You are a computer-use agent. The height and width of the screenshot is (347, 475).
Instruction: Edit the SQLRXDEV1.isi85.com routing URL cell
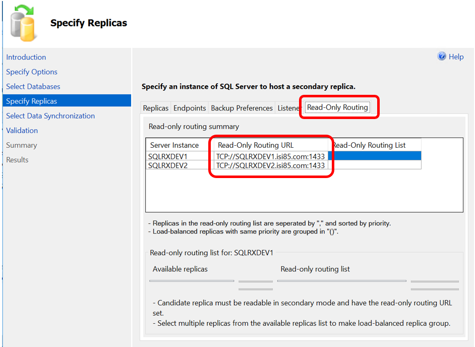coord(270,156)
